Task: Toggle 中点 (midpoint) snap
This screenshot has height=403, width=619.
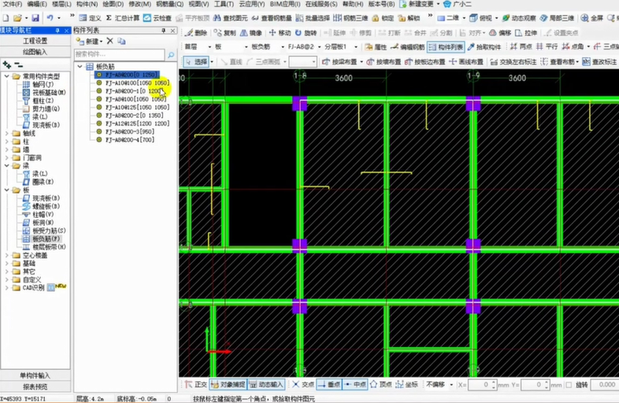Action: pyautogui.click(x=355, y=384)
